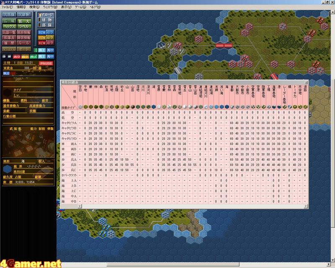Open the 情報(I) menu

(21, 7)
